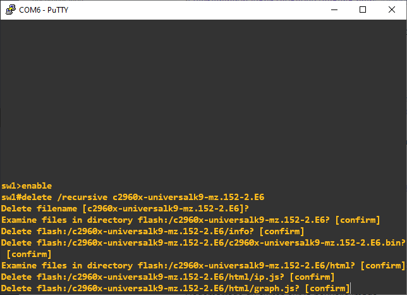The width and height of the screenshot is (407, 295).
Task: Minimize the PuTTY window
Action: click(333, 9)
